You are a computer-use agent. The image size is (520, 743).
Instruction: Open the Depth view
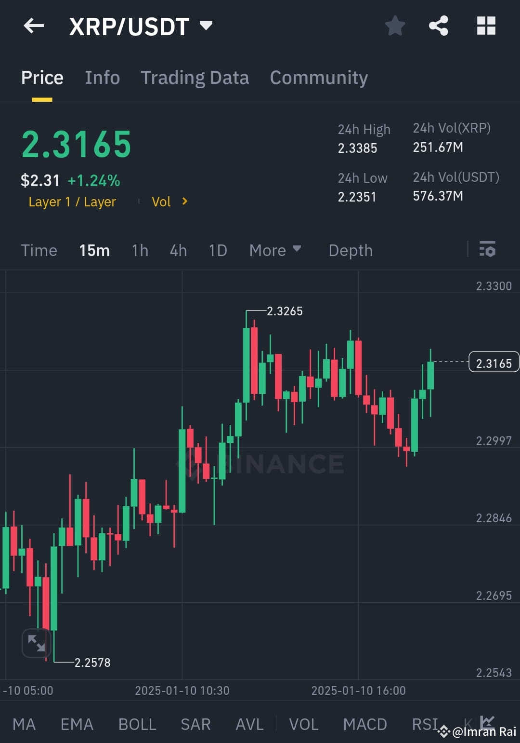click(x=351, y=250)
